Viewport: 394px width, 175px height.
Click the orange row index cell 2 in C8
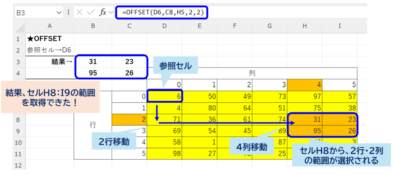click(129, 119)
